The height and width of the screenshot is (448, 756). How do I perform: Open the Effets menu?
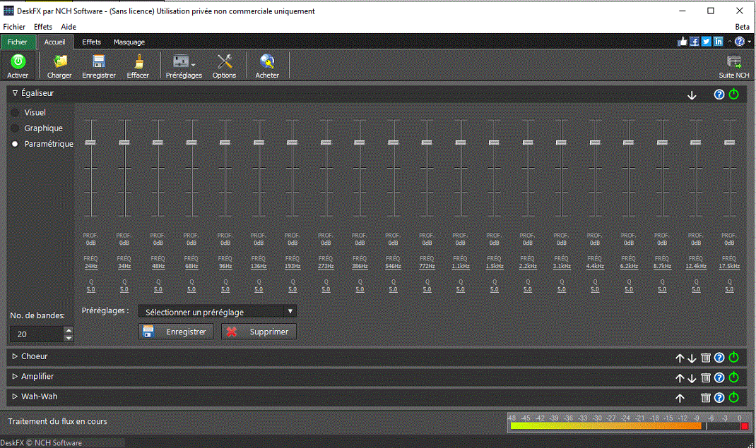click(x=42, y=26)
